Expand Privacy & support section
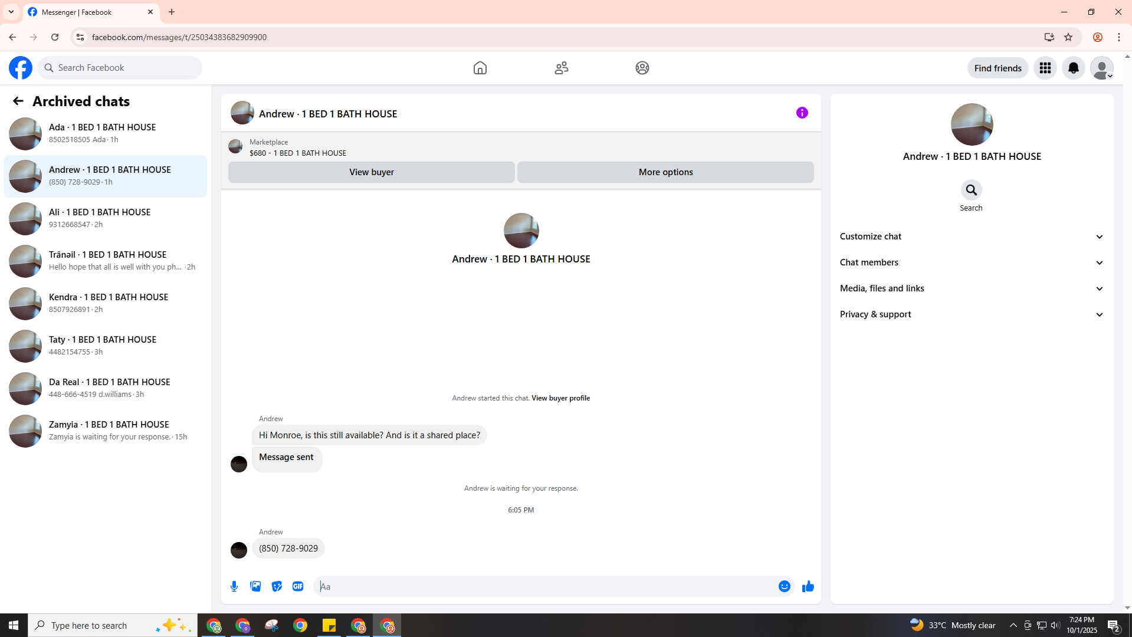This screenshot has width=1132, height=637. tap(972, 314)
